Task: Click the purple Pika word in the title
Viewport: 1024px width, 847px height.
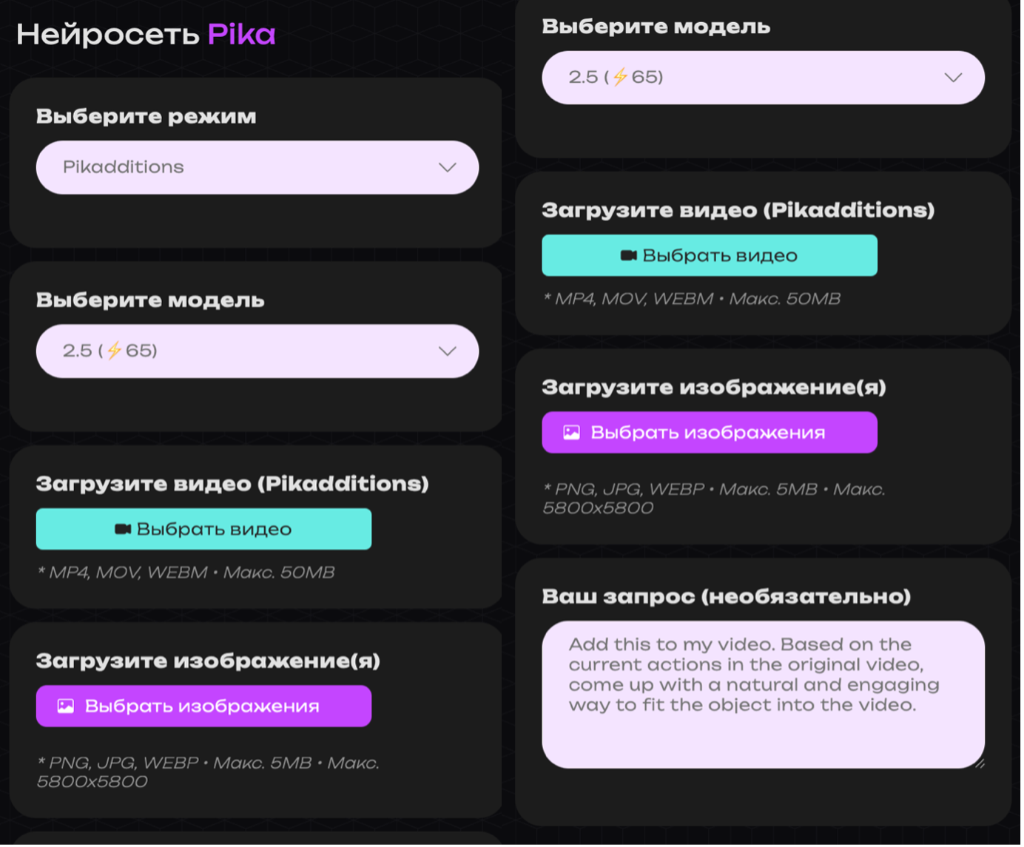Action: 241,35
